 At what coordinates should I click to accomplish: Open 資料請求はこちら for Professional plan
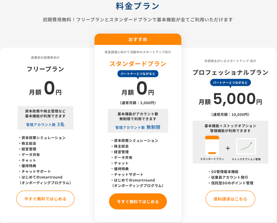coord(230,199)
